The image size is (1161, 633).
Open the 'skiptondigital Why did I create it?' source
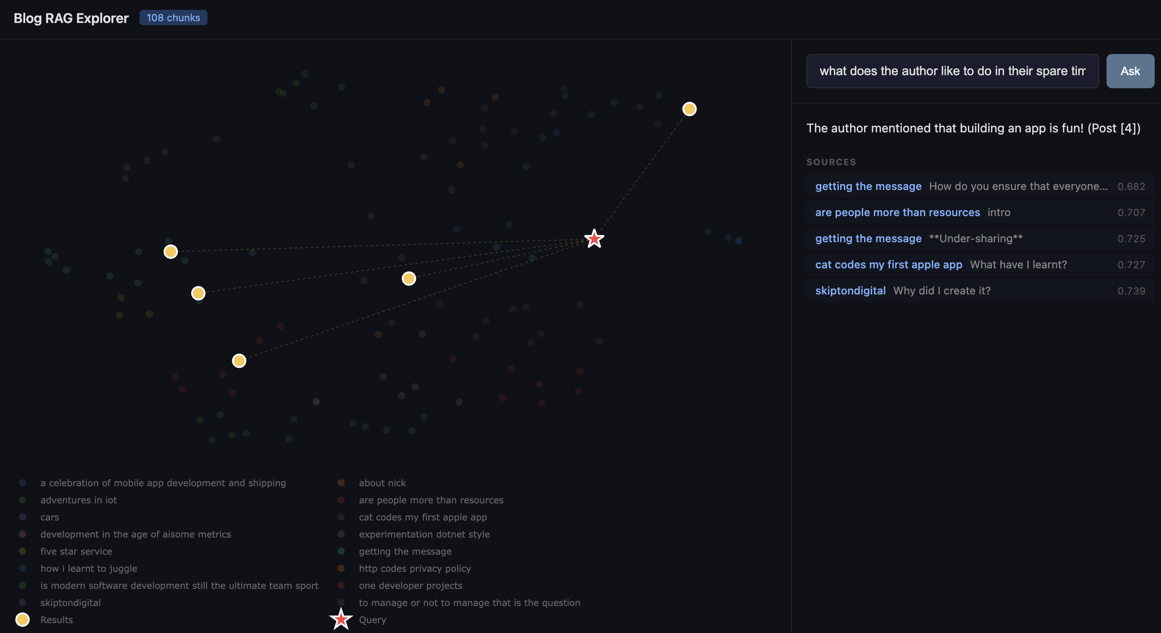pos(850,290)
